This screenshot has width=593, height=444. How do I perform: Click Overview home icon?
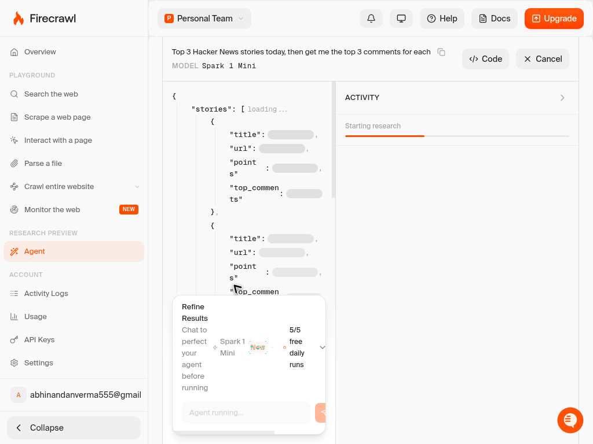pyautogui.click(x=14, y=52)
